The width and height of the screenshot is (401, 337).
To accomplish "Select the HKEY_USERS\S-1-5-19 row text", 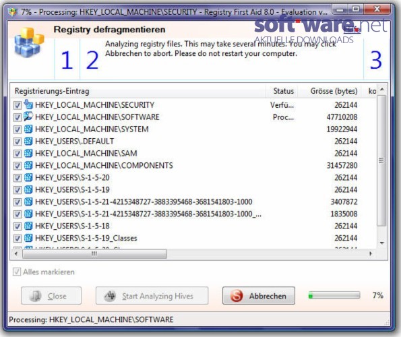I will click(x=72, y=189).
